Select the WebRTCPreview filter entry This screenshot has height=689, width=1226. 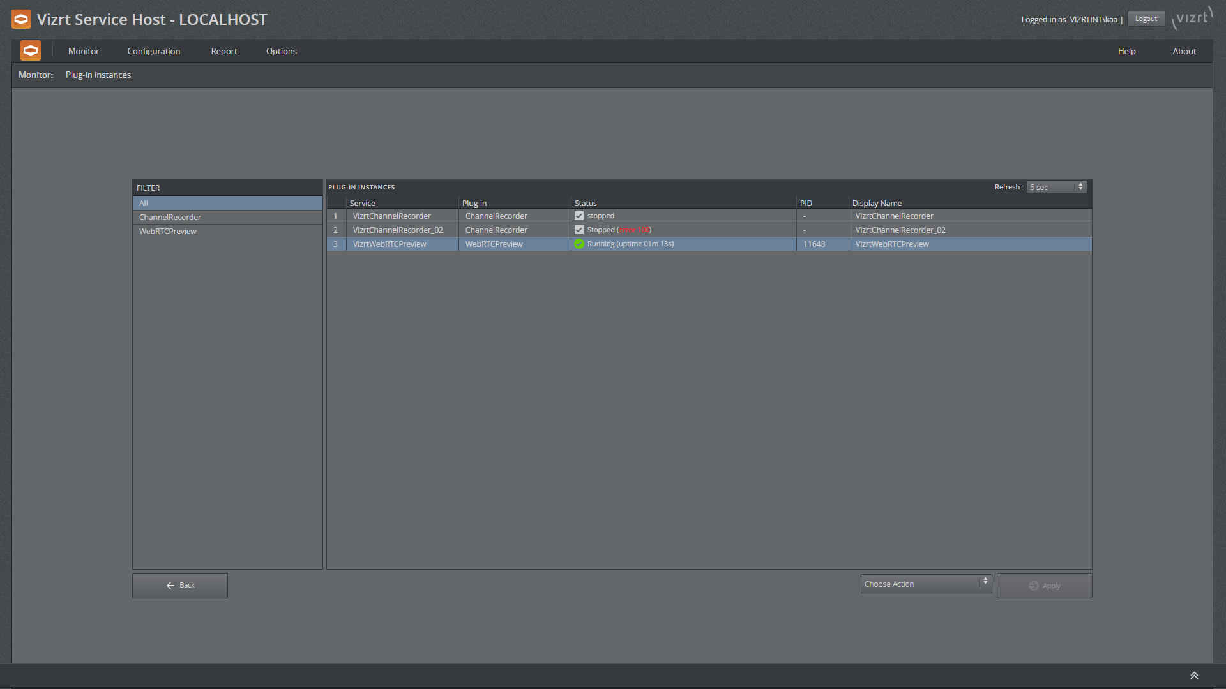pos(168,232)
